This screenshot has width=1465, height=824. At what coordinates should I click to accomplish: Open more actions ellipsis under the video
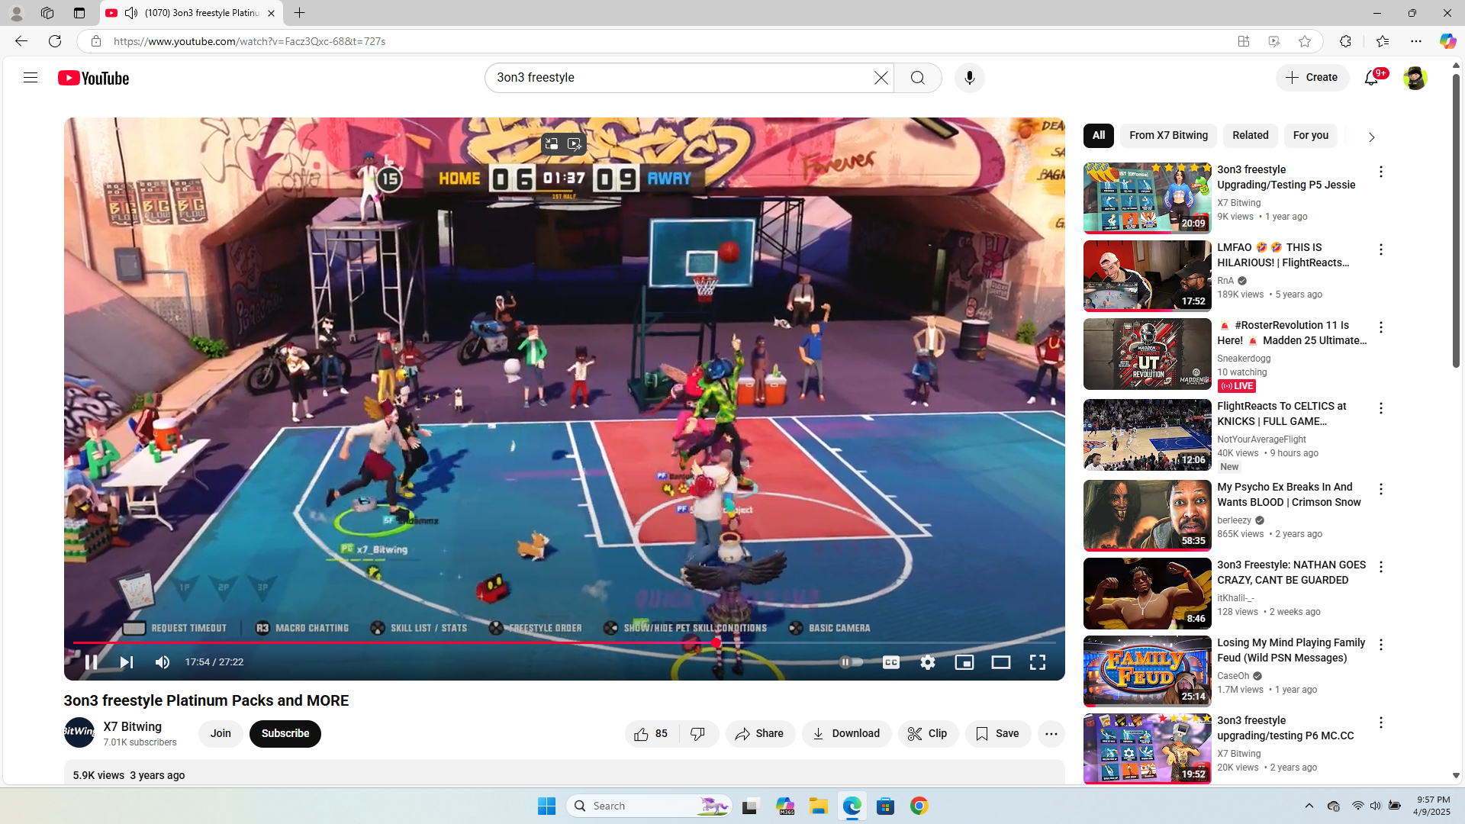pos(1051,734)
